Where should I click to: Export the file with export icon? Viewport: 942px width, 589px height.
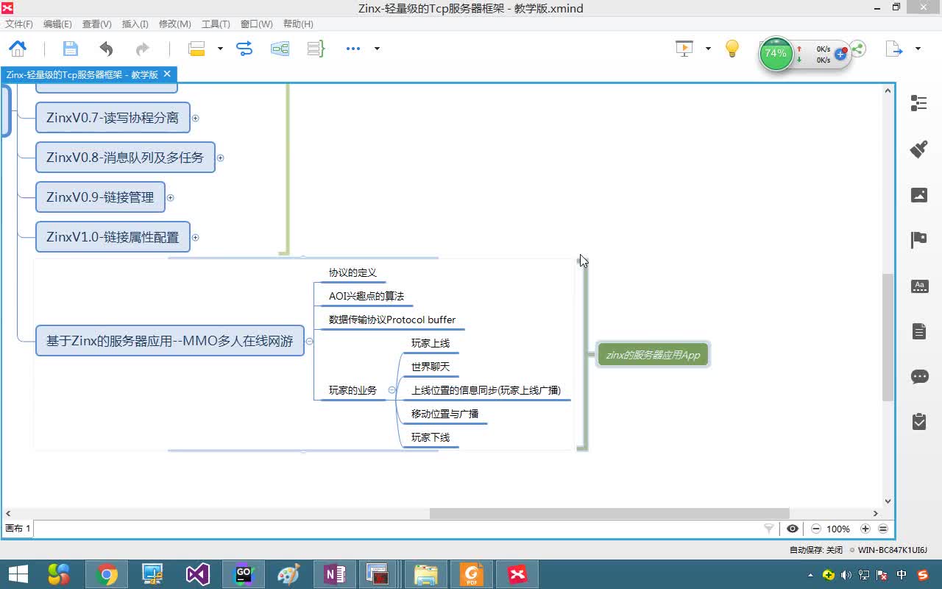pos(894,49)
